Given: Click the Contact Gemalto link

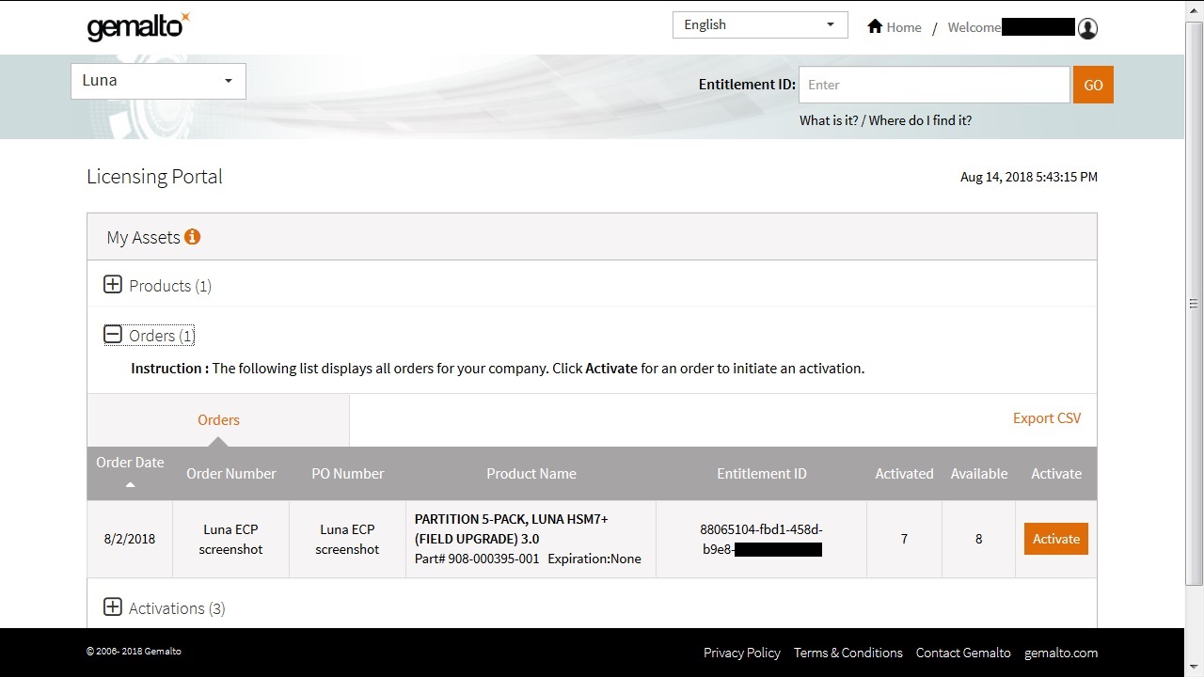Looking at the screenshot, I should click(x=963, y=653).
